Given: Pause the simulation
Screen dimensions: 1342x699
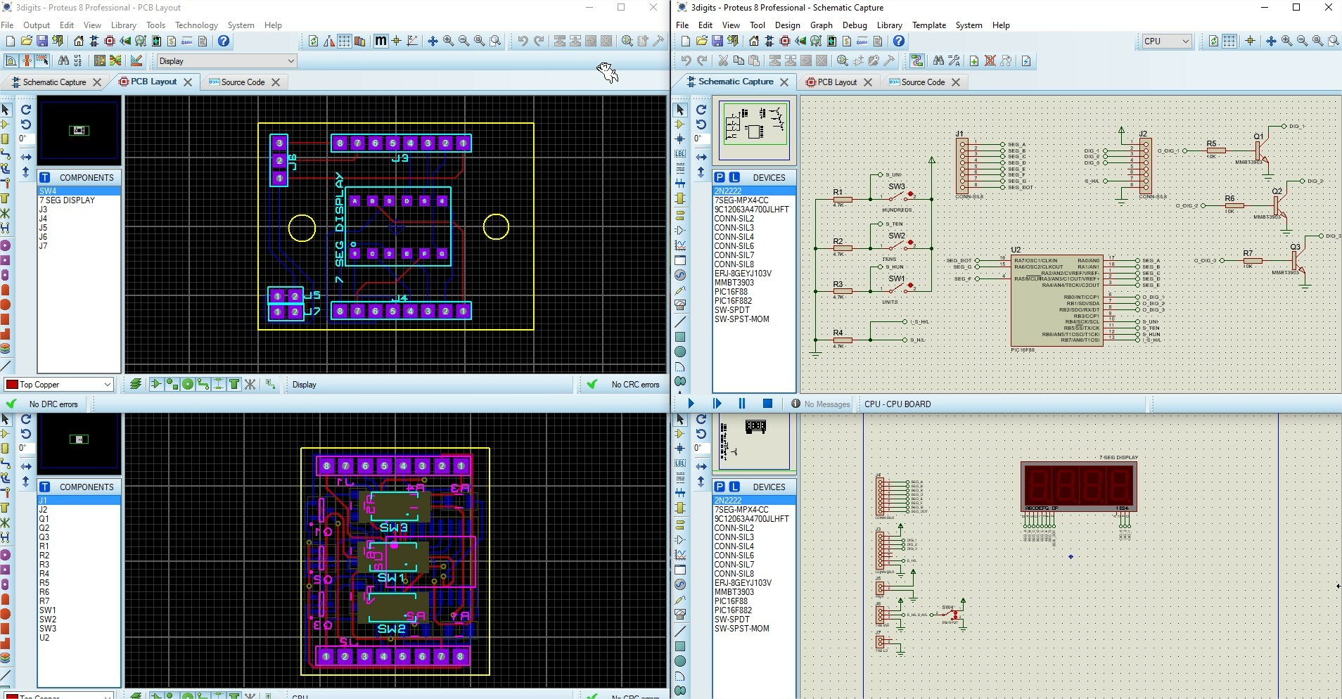Looking at the screenshot, I should click(741, 404).
